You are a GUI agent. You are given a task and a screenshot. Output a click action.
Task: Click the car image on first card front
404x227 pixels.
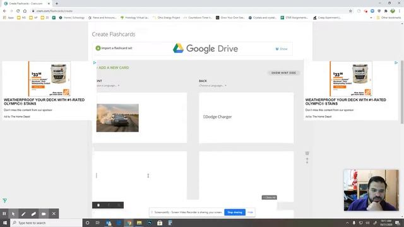tap(117, 118)
